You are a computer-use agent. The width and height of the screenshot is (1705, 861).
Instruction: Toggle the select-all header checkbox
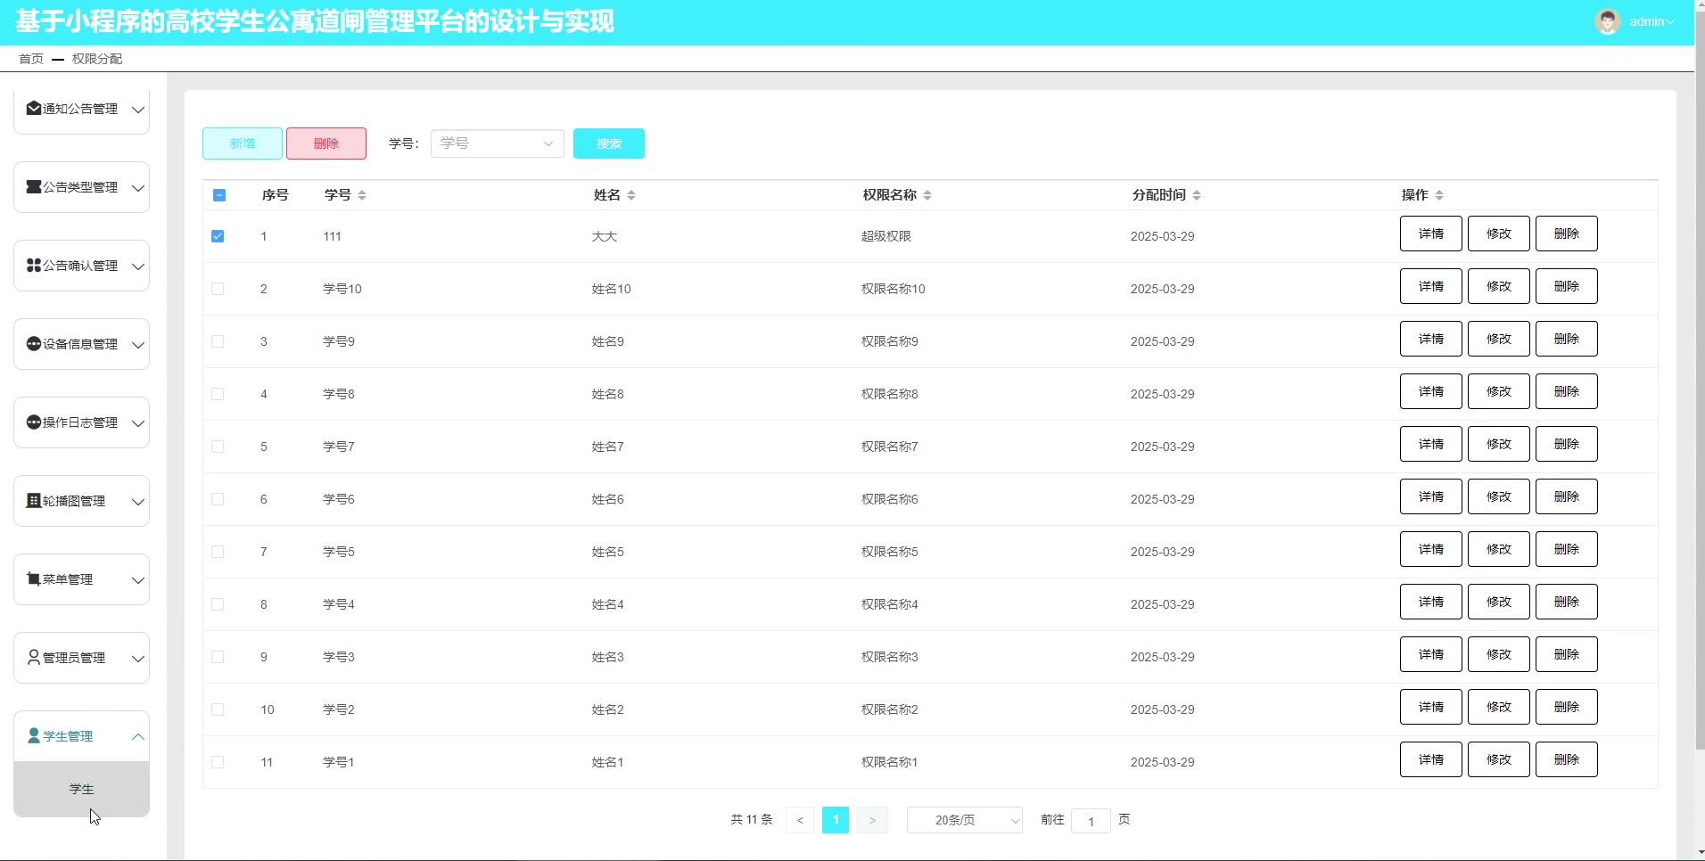[219, 195]
